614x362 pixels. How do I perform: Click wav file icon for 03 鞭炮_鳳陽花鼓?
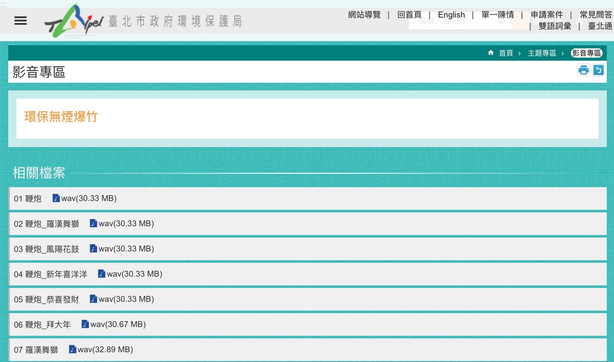94,249
